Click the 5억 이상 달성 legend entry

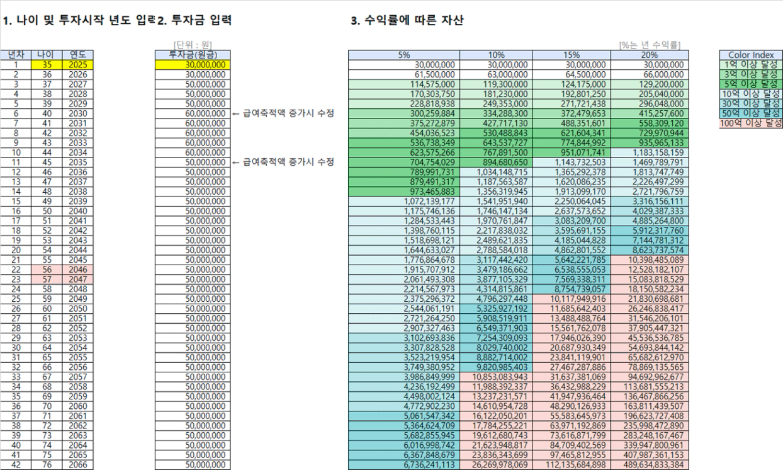coord(750,83)
